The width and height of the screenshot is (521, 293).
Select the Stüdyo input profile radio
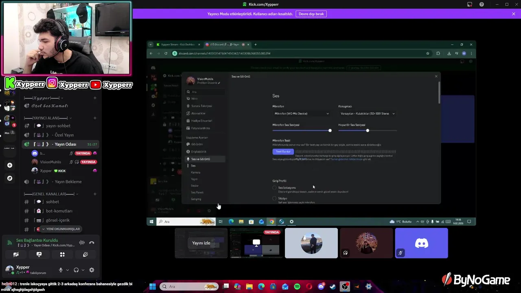(274, 198)
